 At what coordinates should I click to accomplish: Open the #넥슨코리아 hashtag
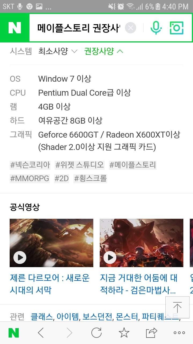click(x=30, y=165)
